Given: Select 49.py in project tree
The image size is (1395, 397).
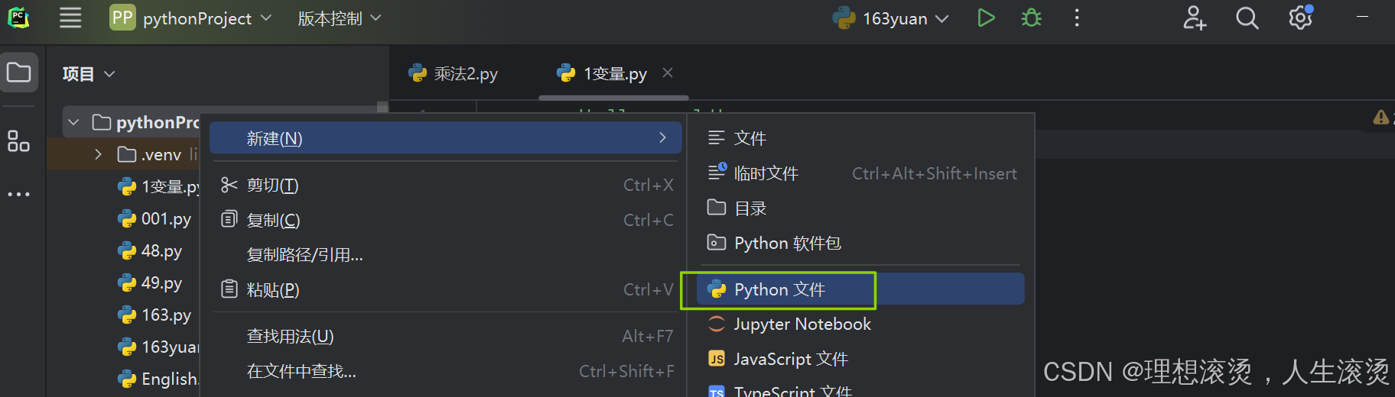Looking at the screenshot, I should click(x=150, y=283).
